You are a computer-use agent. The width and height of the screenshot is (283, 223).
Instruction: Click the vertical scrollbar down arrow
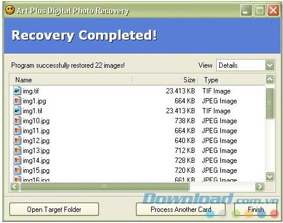(x=270, y=176)
